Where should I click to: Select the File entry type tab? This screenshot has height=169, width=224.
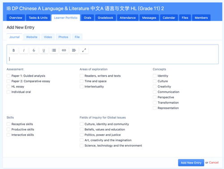(77, 37)
